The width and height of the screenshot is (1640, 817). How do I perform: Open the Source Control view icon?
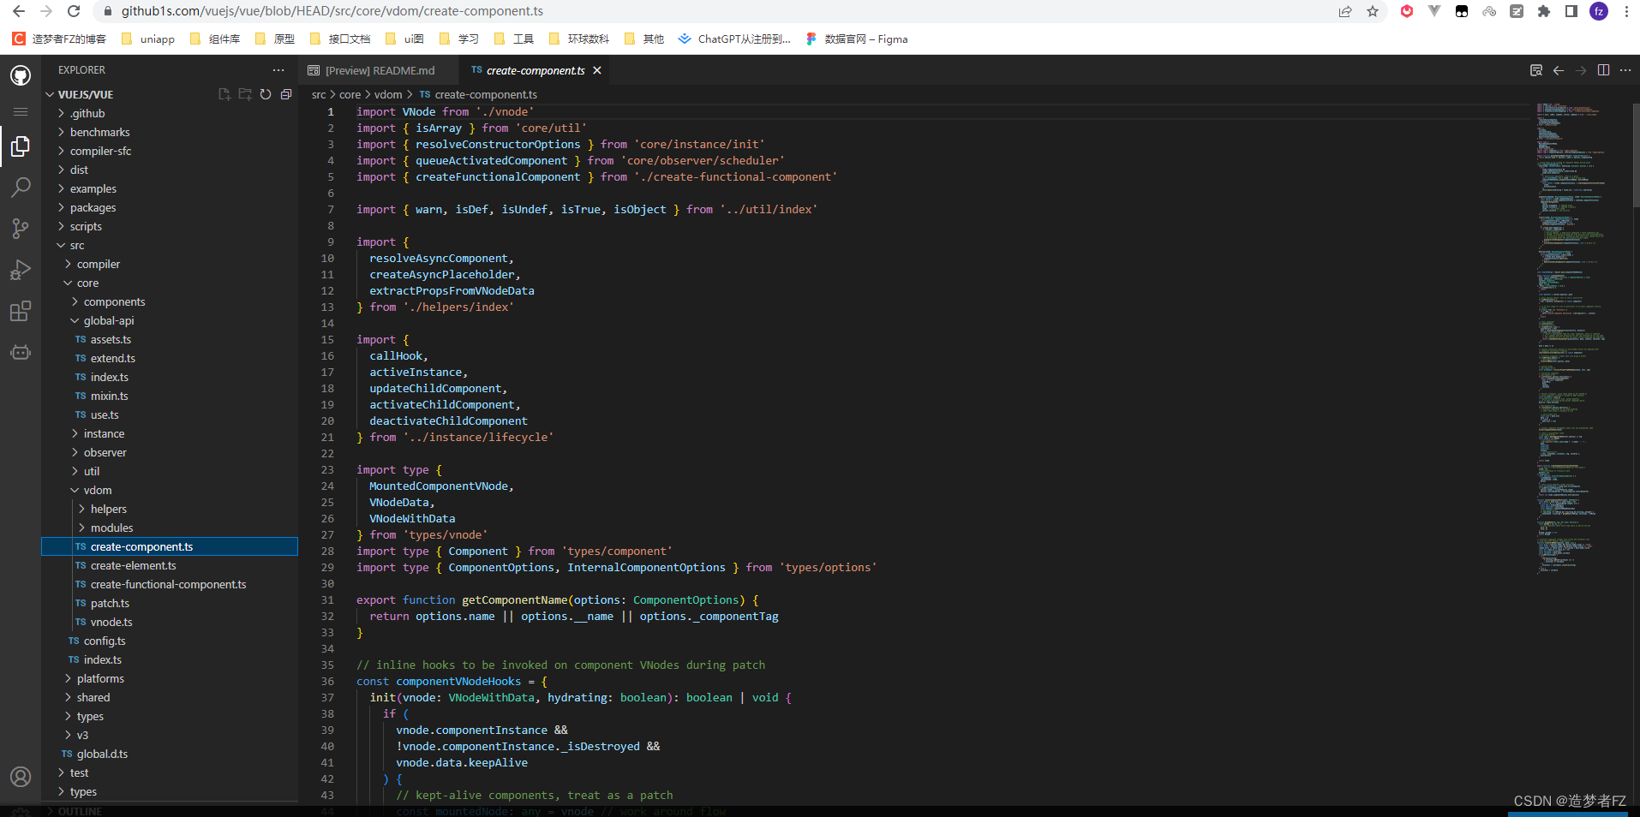21,229
